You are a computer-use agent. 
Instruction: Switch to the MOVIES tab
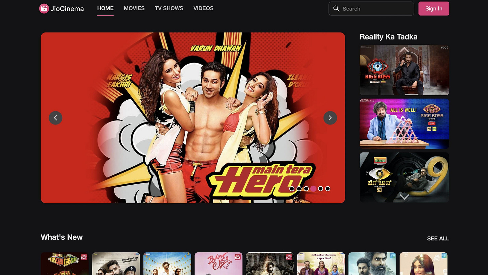134,8
